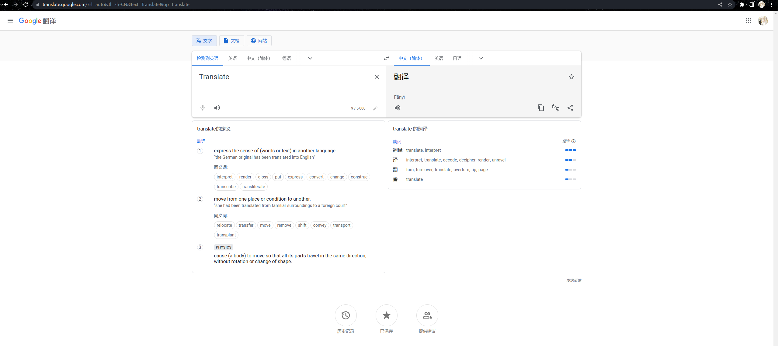Open the handwriting/edit input tool
The height and width of the screenshot is (346, 778).
[x=375, y=108]
